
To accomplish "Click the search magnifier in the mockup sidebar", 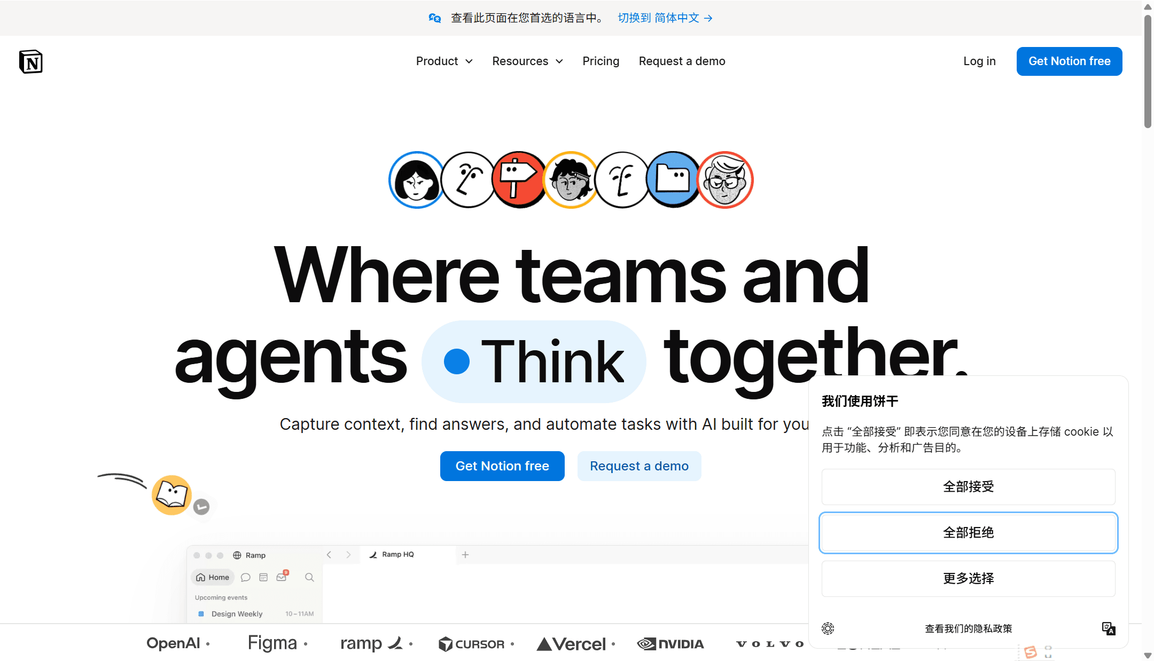I will pos(309,577).
